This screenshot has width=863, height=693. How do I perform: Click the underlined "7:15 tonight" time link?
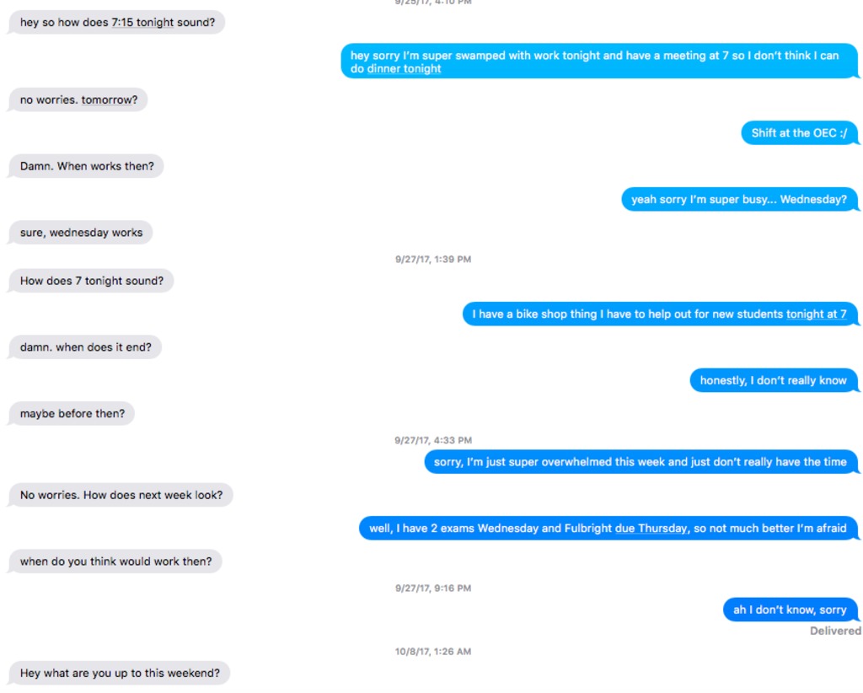(x=142, y=23)
